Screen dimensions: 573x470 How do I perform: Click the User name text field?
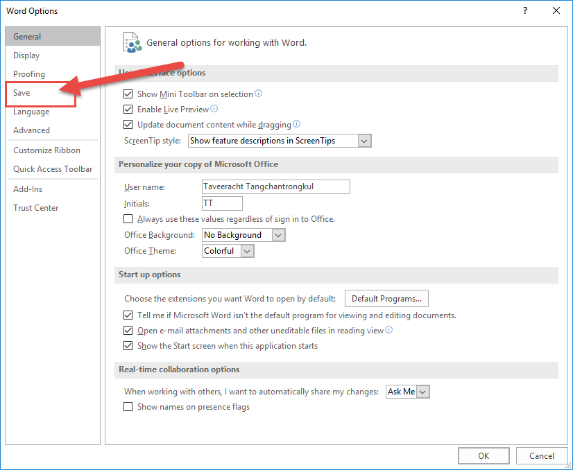coord(275,187)
